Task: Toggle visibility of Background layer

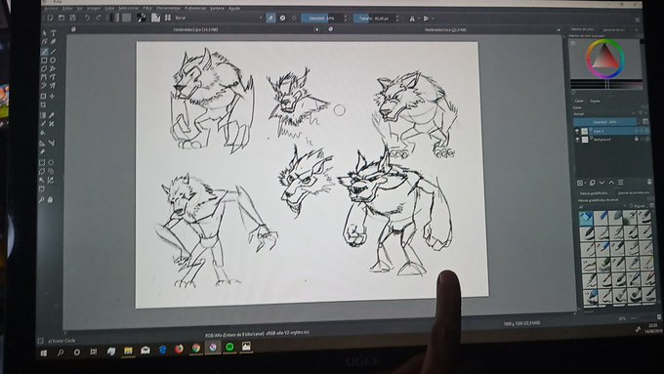Action: (577, 140)
